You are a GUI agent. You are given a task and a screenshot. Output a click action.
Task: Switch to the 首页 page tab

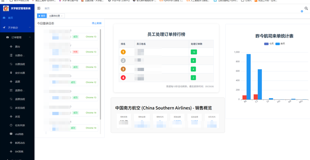point(42,16)
